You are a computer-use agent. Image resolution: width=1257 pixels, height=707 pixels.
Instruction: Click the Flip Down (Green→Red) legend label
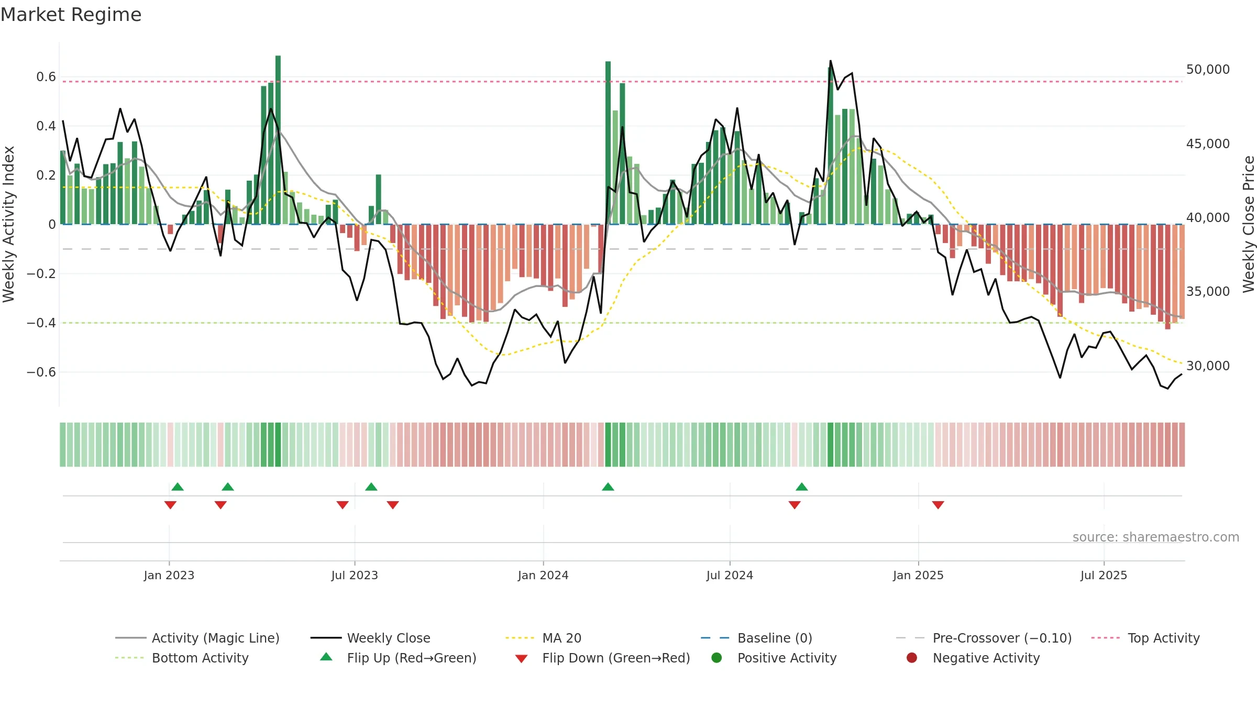click(x=616, y=658)
